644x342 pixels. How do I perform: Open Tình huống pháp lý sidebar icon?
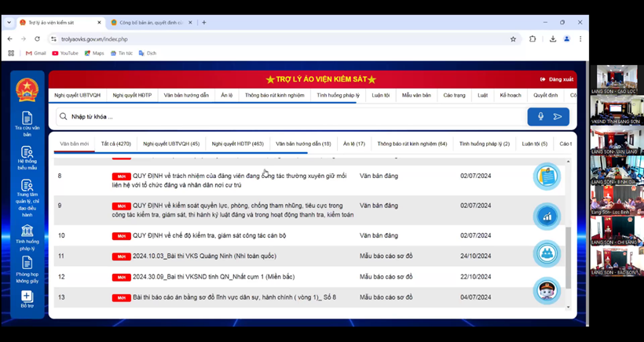27,235
